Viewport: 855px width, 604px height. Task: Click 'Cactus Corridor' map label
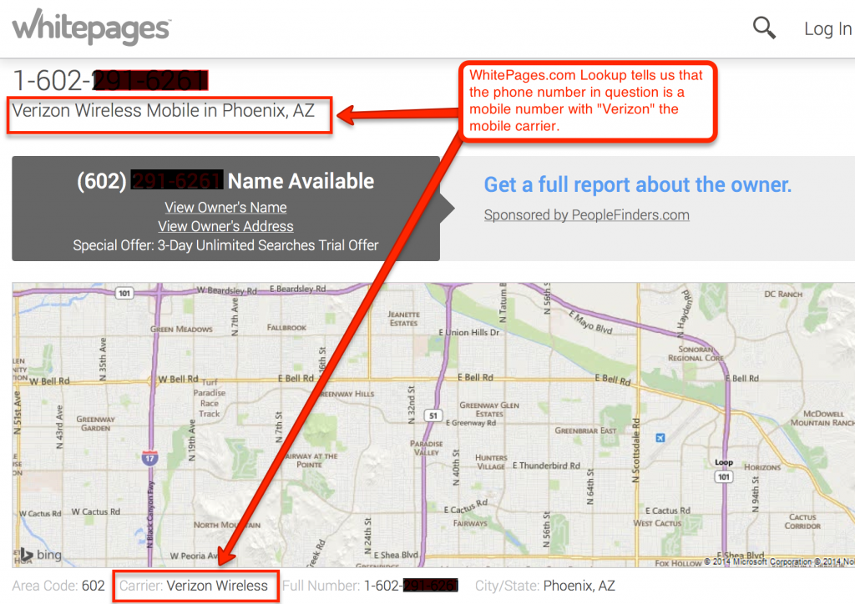802,521
